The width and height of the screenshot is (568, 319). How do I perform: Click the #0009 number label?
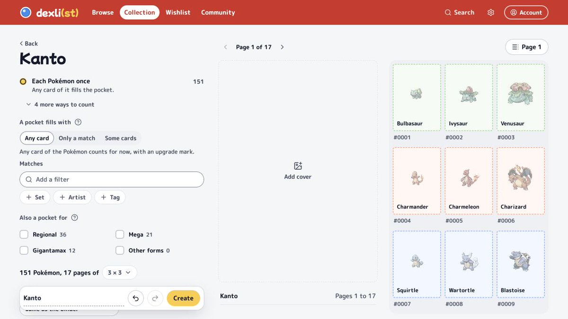click(x=506, y=304)
